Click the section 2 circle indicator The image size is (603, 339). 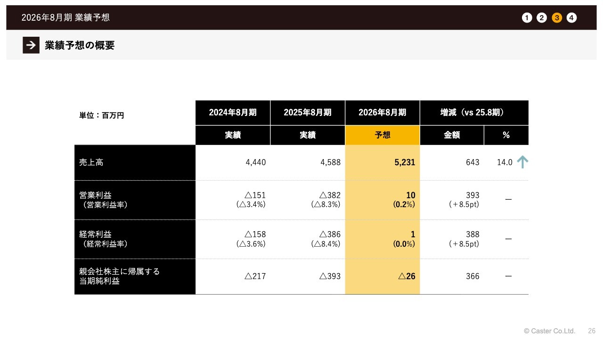pos(542,18)
